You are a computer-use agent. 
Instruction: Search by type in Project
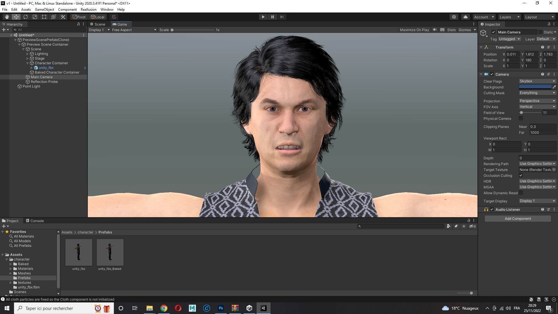click(448, 226)
